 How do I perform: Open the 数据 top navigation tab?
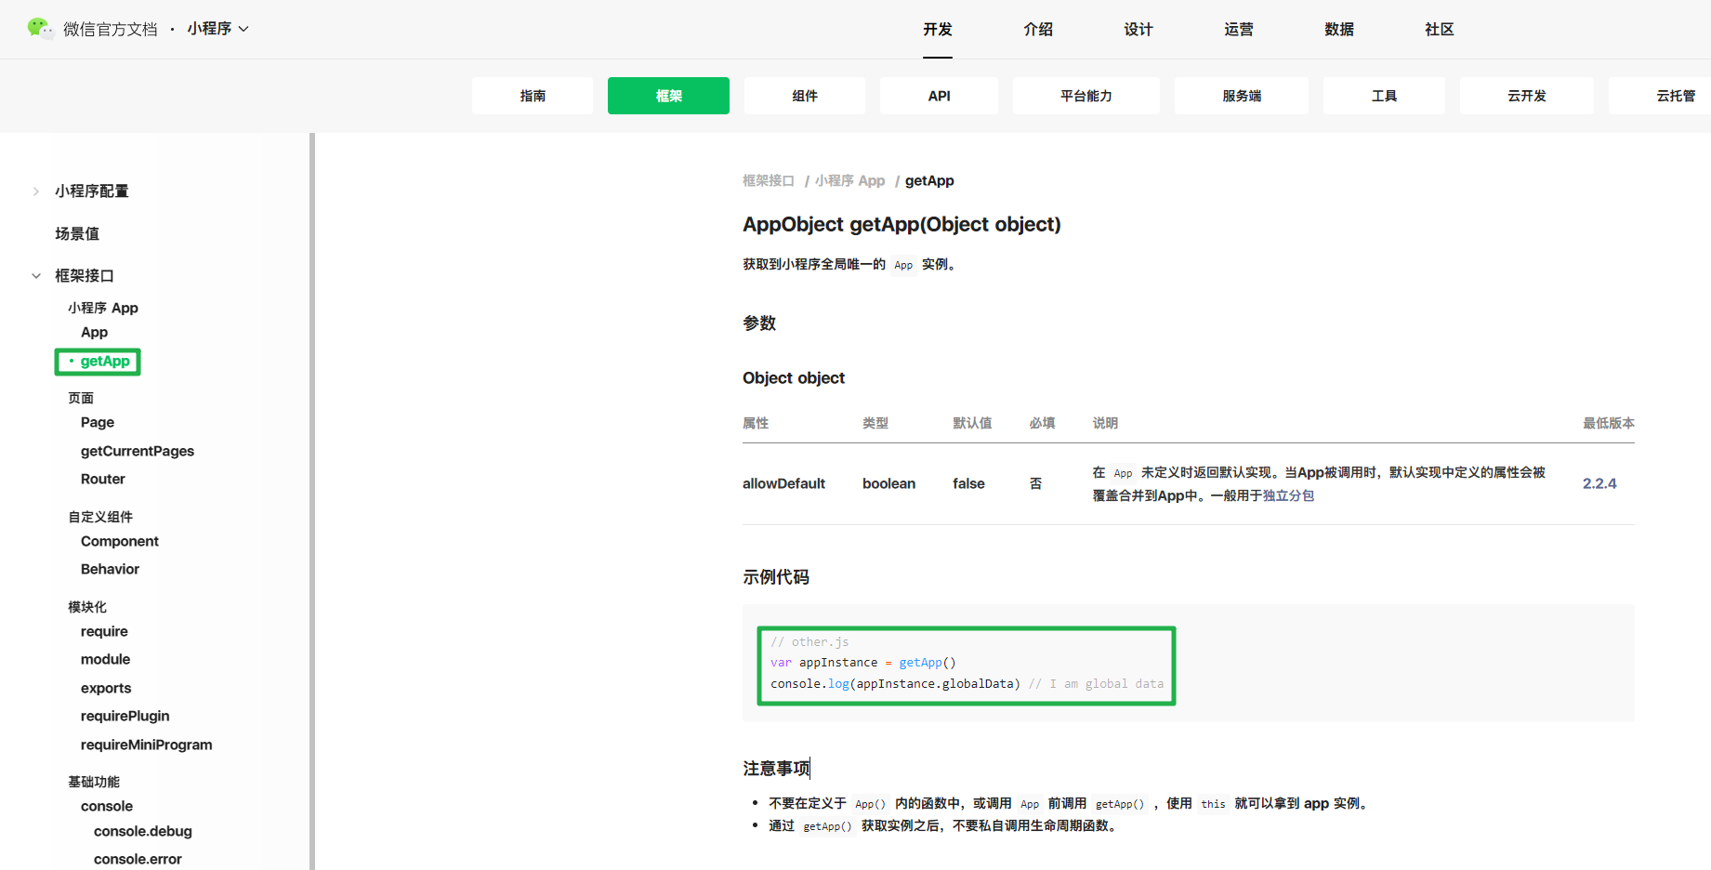click(x=1339, y=30)
